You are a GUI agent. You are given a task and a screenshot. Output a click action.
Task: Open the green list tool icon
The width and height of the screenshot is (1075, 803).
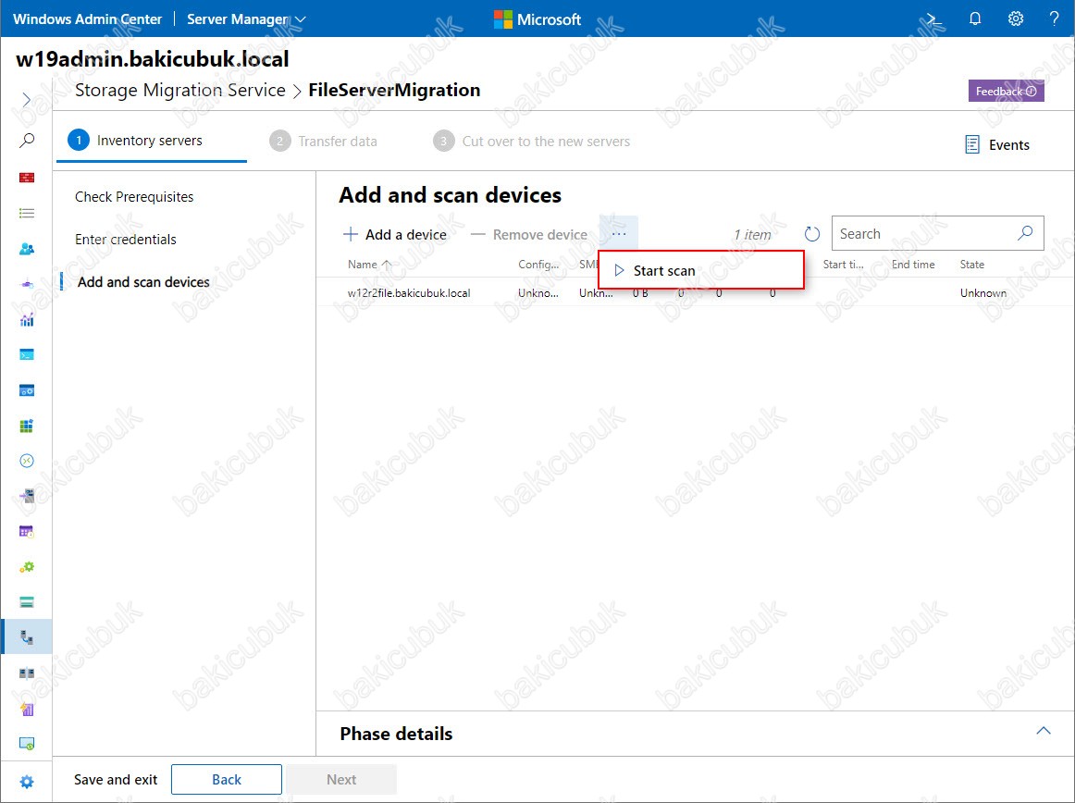click(x=27, y=214)
